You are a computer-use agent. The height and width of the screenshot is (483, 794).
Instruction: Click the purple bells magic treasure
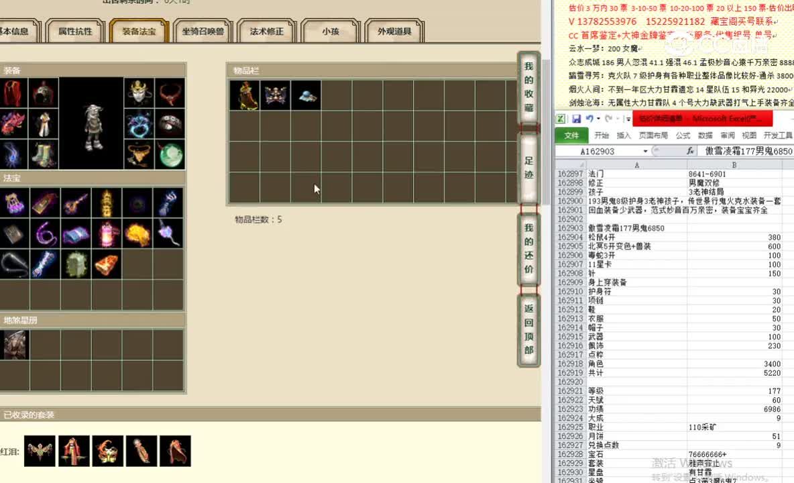[14, 203]
